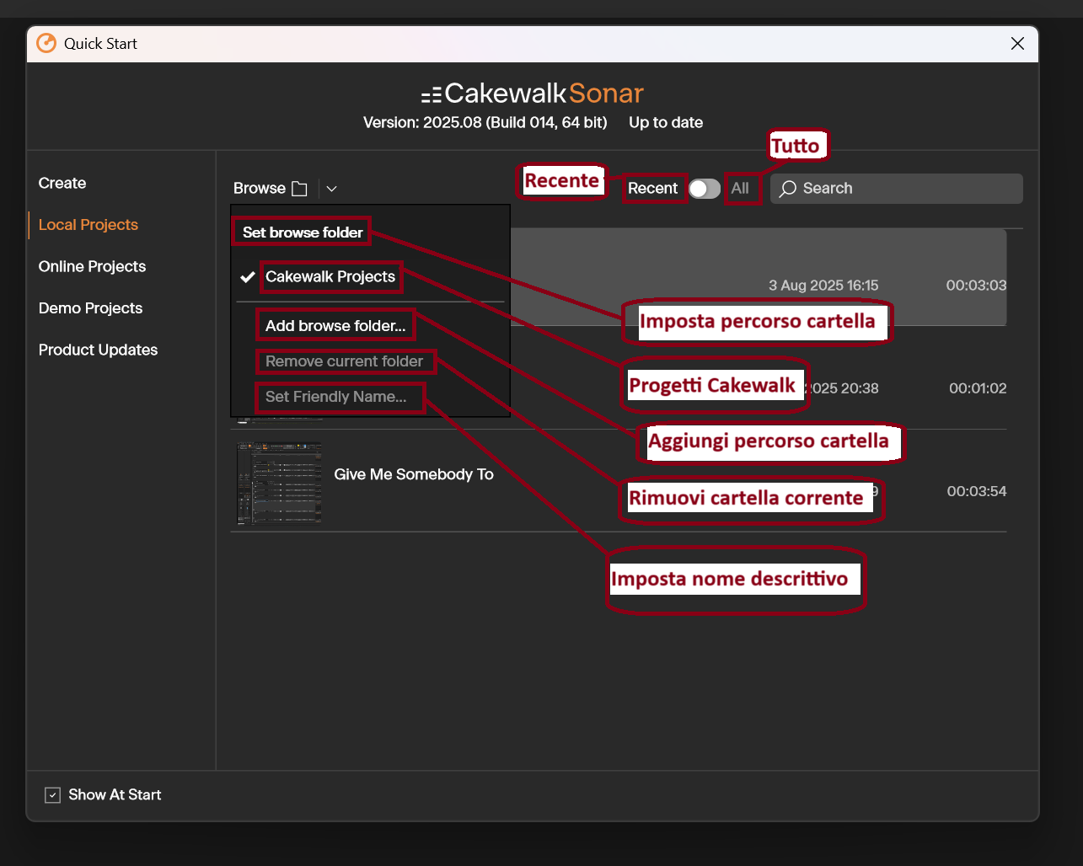Switch to Online Projects
Image resolution: width=1083 pixels, height=866 pixels.
(92, 266)
